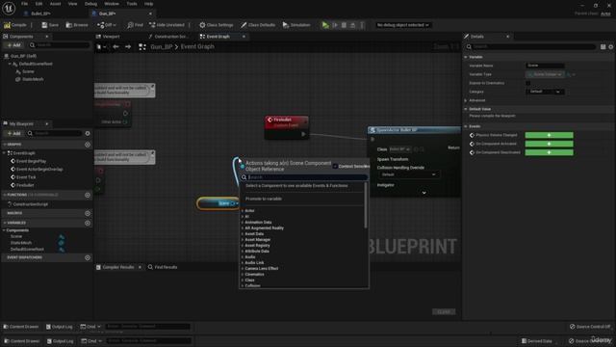Add new function with plus icon
The image size is (616, 347).
click(88, 195)
